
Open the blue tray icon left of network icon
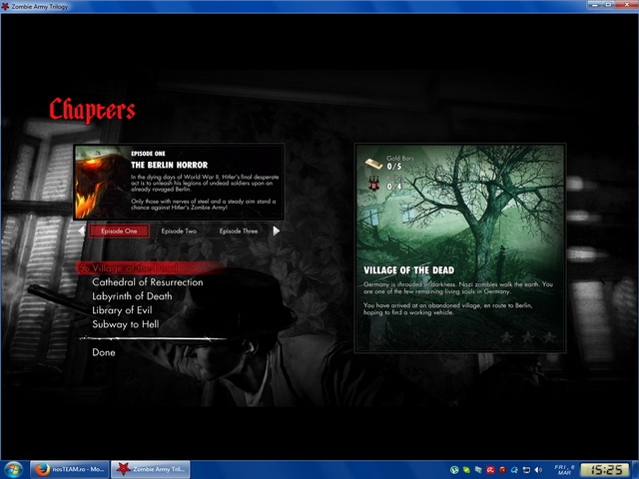click(514, 470)
